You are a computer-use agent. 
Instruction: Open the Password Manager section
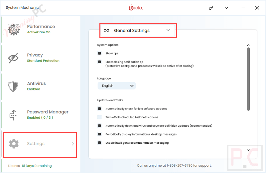tap(41, 115)
